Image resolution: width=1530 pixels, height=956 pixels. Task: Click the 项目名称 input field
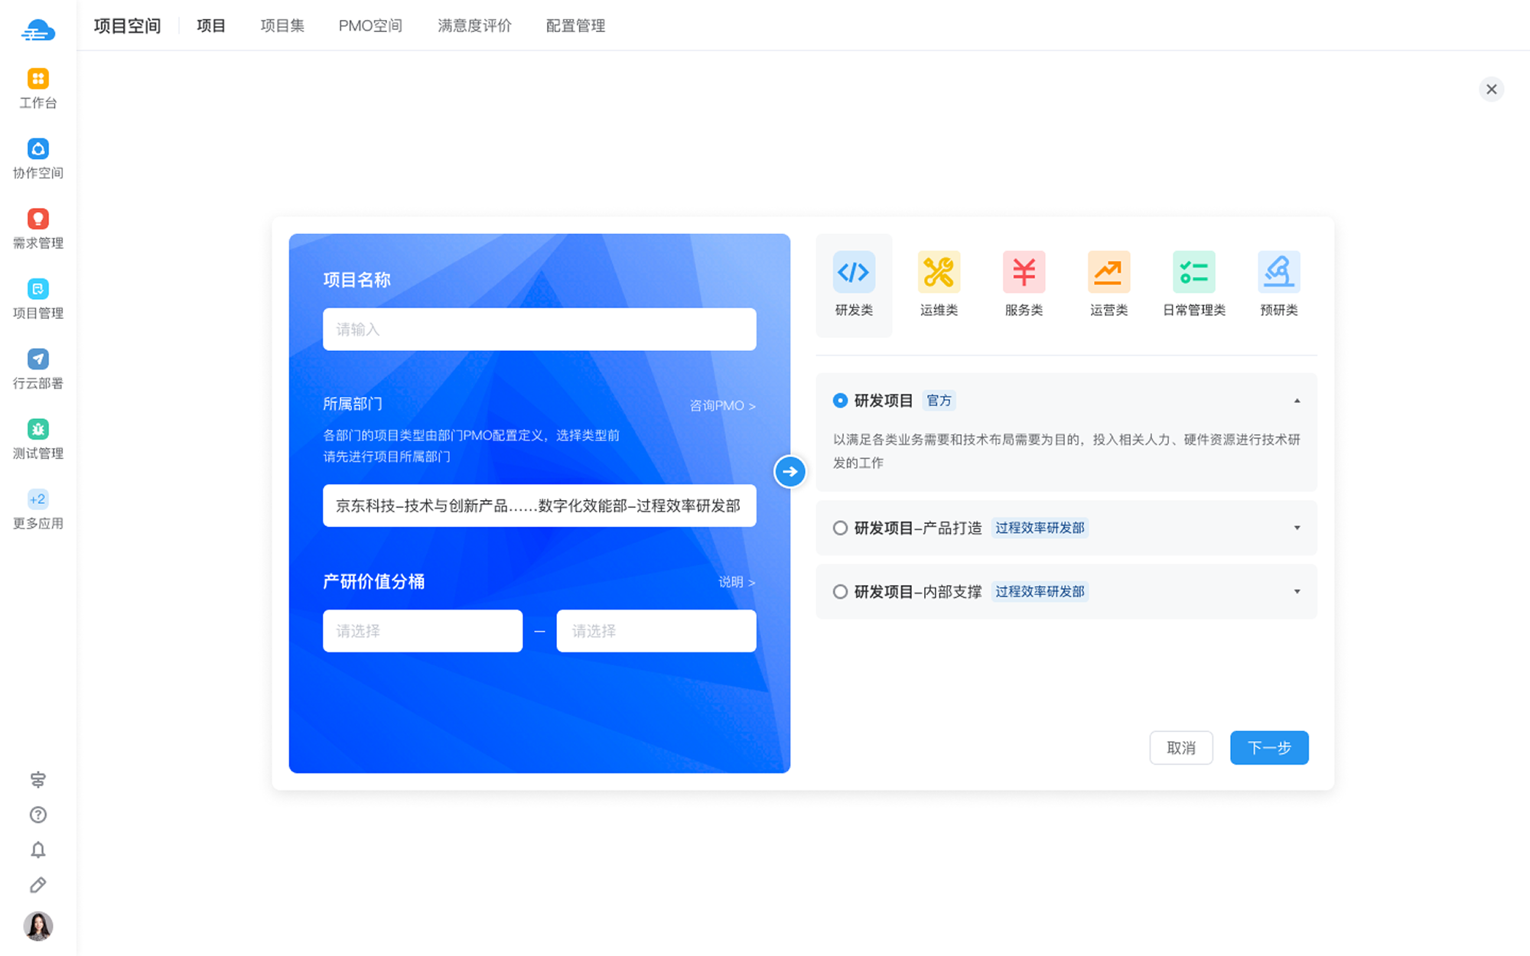(539, 330)
